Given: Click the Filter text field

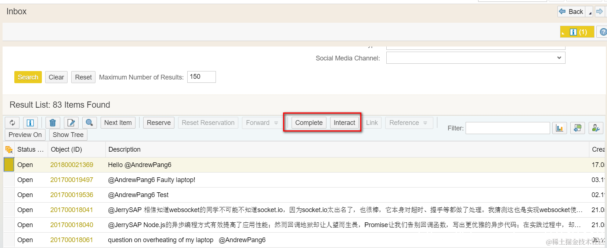Looking at the screenshot, I should coord(508,128).
